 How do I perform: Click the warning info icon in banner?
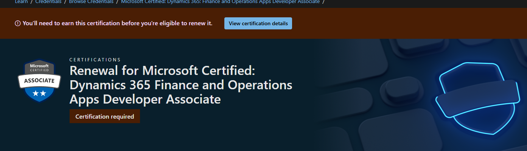tap(18, 23)
